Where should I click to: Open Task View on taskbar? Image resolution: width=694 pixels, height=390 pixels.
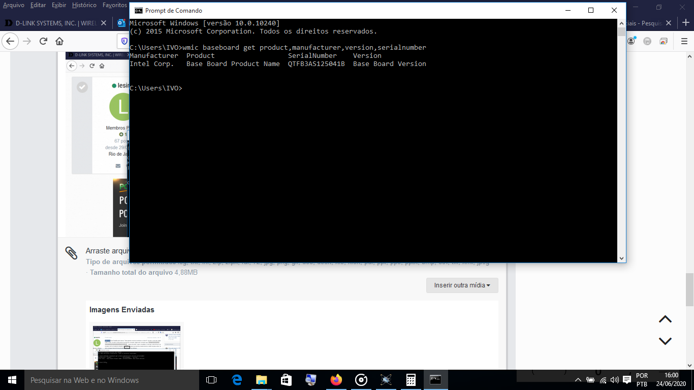tap(211, 380)
